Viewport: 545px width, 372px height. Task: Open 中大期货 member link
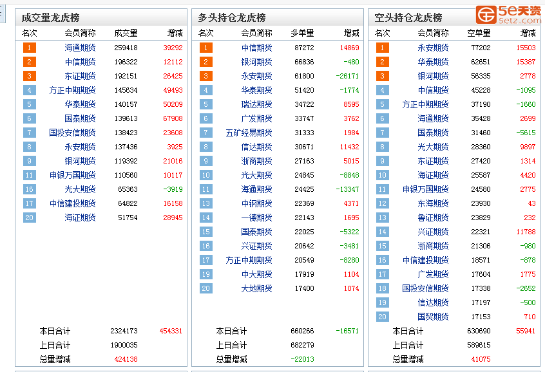point(256,274)
